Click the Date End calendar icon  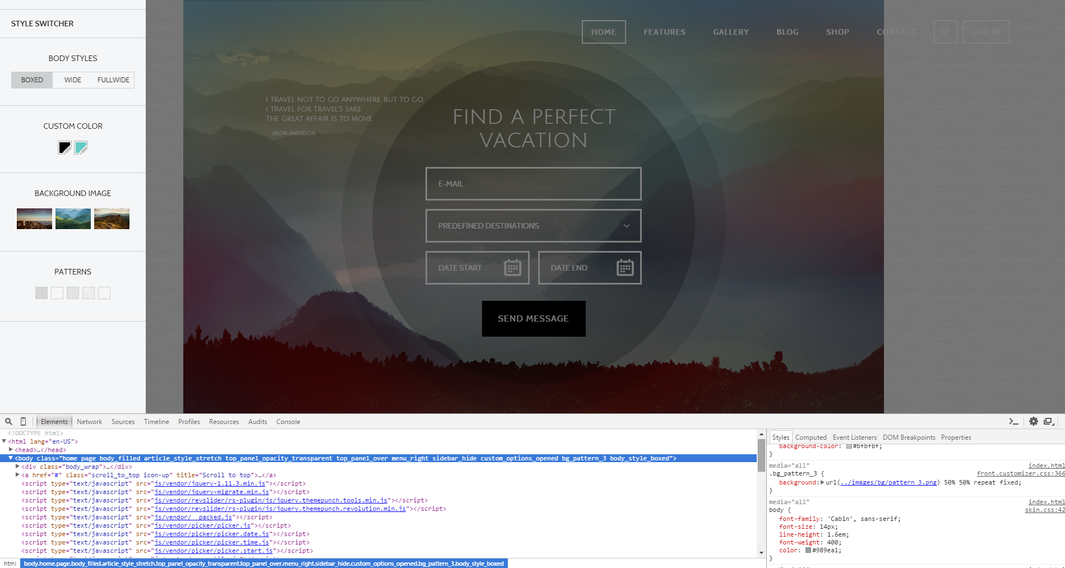[625, 268]
